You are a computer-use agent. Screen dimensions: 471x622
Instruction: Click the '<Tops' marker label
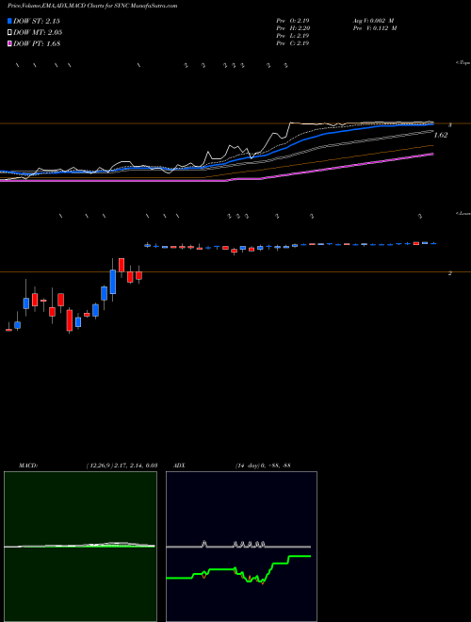(x=463, y=63)
